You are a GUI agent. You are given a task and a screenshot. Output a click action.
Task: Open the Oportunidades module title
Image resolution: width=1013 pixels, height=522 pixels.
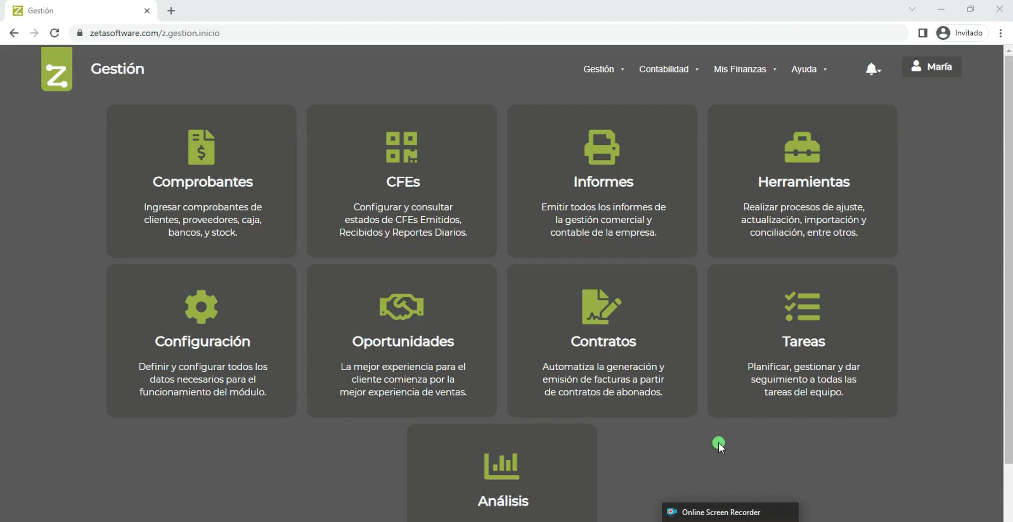(x=403, y=342)
